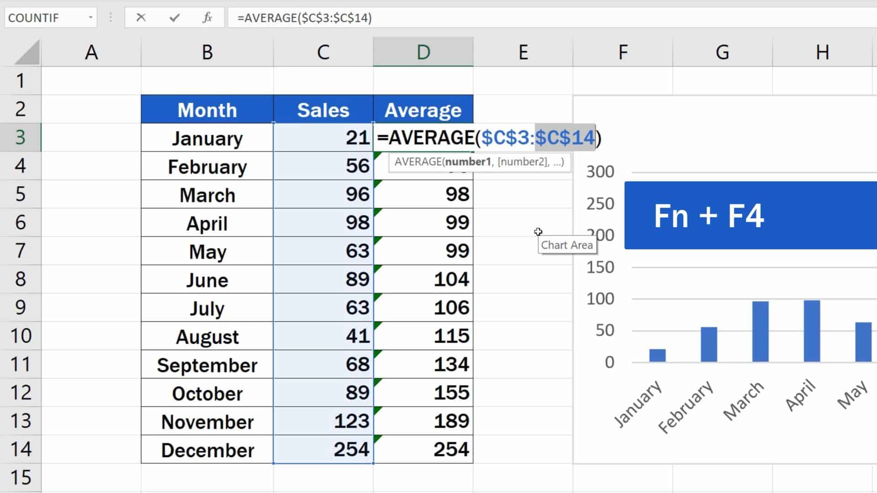
Task: Select row 3 header
Action: 21,137
